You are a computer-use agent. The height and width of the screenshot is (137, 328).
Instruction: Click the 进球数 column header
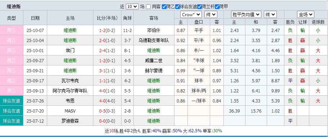pyautogui.click(x=318, y=22)
